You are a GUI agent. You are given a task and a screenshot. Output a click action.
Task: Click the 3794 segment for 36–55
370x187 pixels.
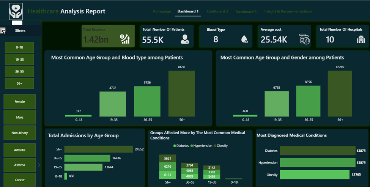[x=189, y=165]
